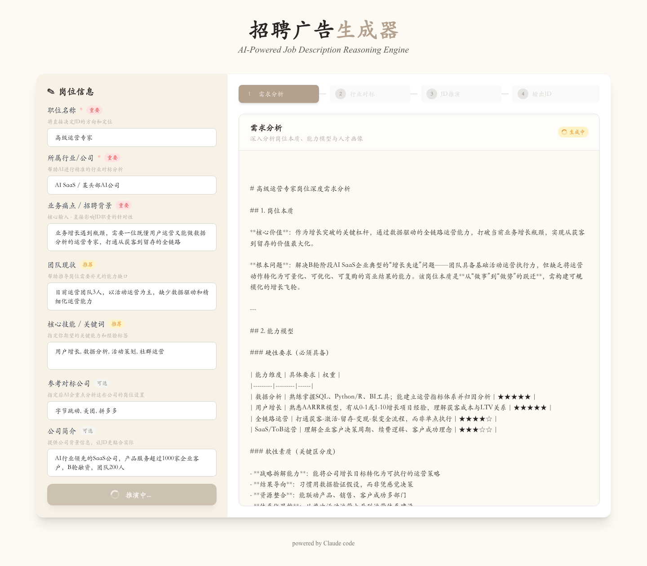Click the 可选 badge next to 公司简介
This screenshot has height=566, width=647.
88,430
